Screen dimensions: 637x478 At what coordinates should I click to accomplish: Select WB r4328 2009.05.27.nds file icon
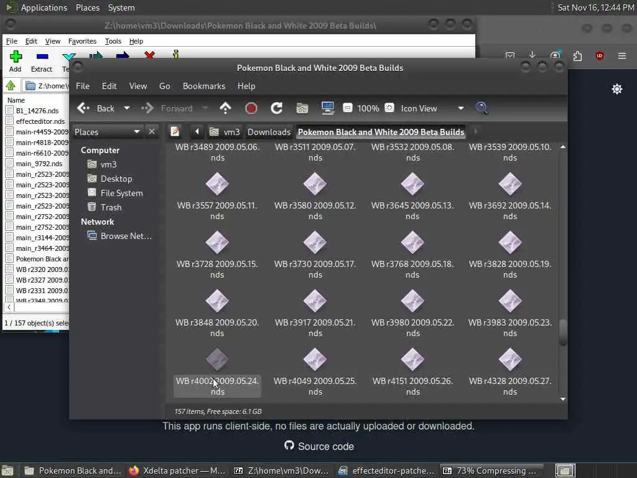coord(510,359)
